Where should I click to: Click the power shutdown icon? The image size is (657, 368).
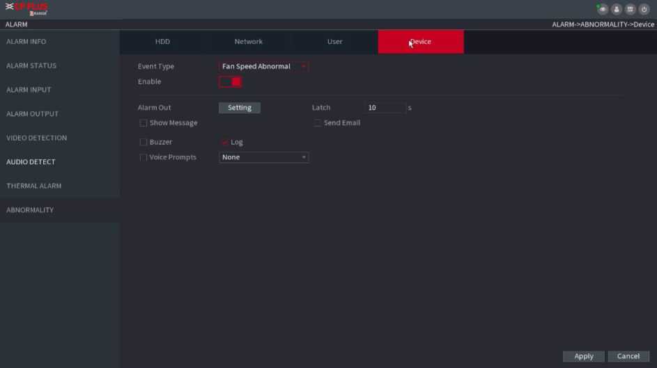(x=644, y=9)
